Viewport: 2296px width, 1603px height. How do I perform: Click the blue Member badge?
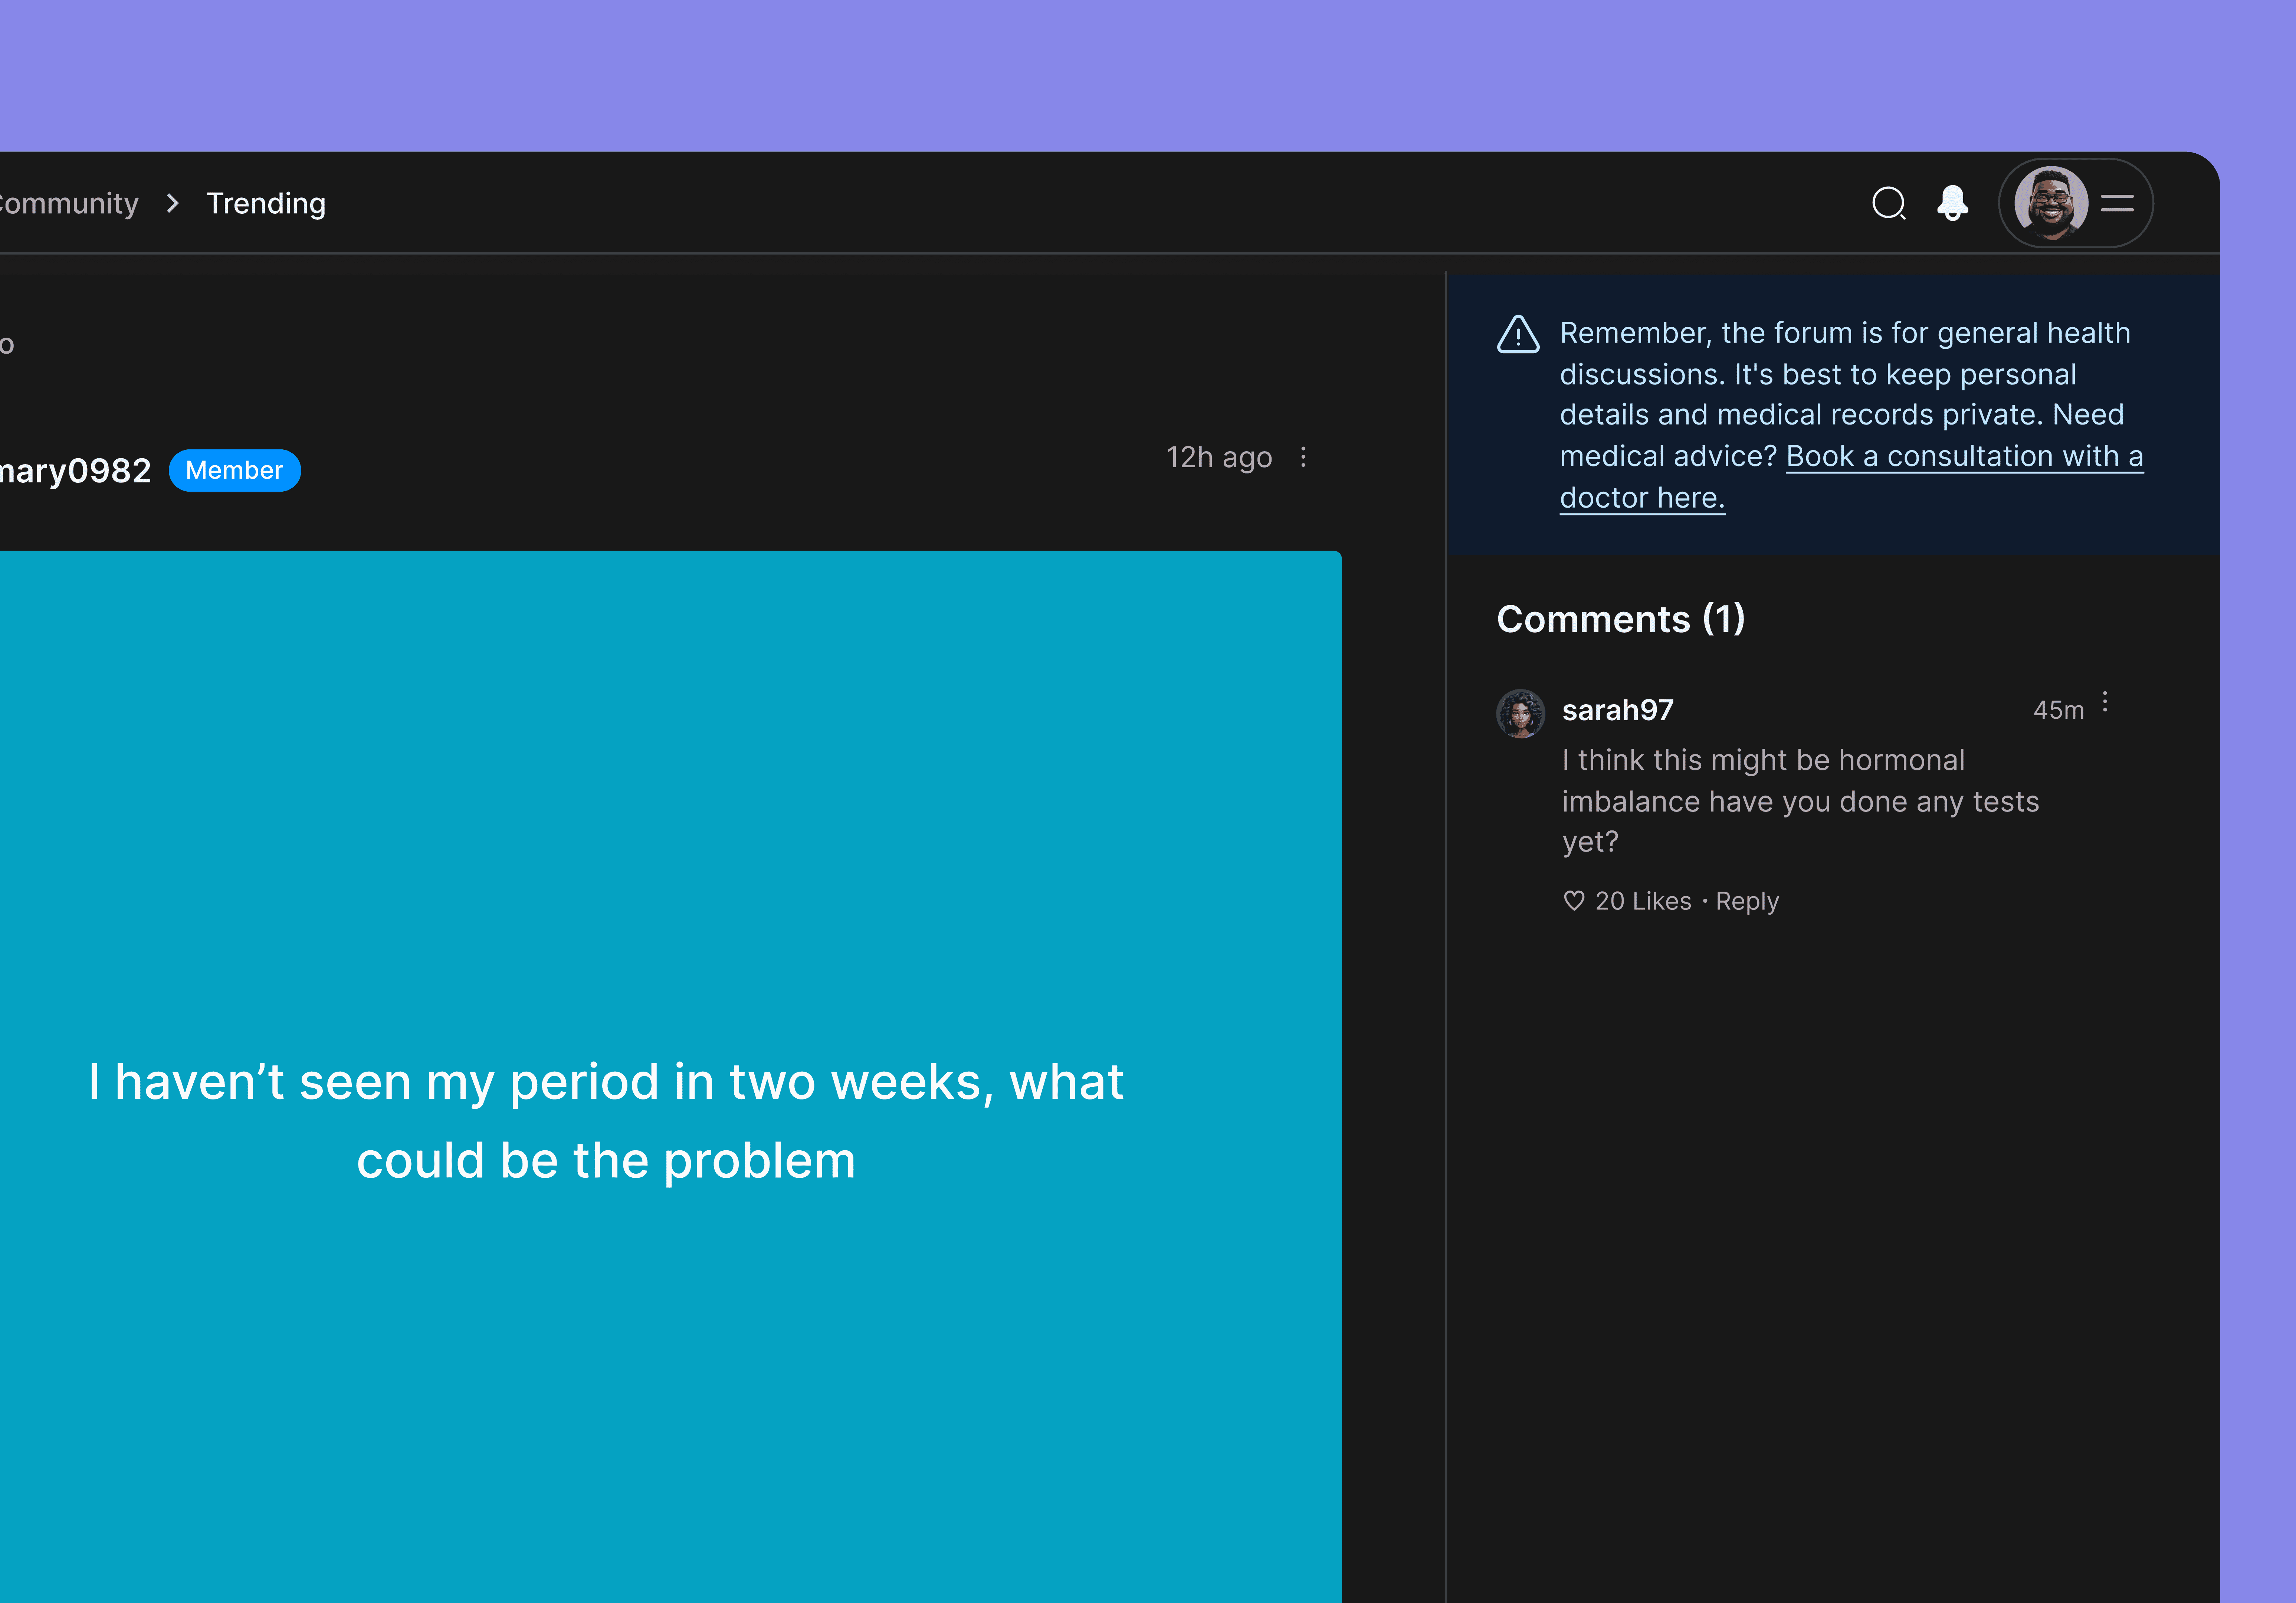[x=234, y=470]
